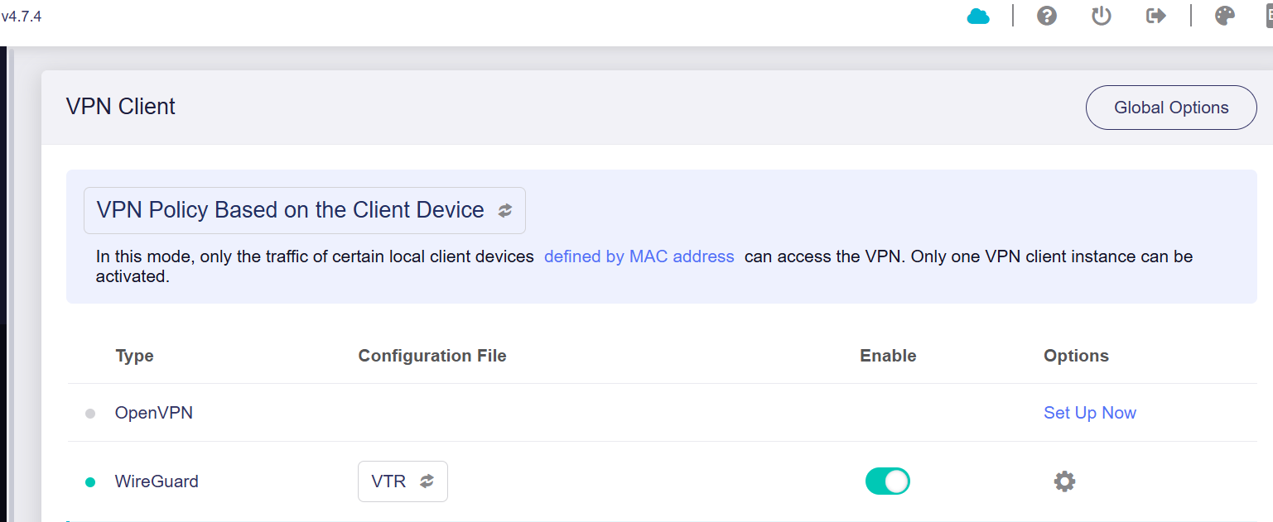Click the green WireGuard status dot
The width and height of the screenshot is (1273, 522).
click(x=90, y=482)
